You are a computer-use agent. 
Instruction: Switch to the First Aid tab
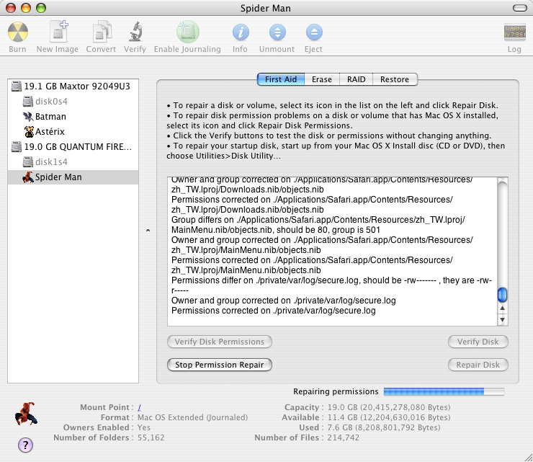click(281, 79)
